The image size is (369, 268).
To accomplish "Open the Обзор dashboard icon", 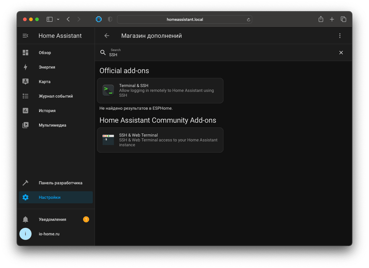I will [x=25, y=53].
